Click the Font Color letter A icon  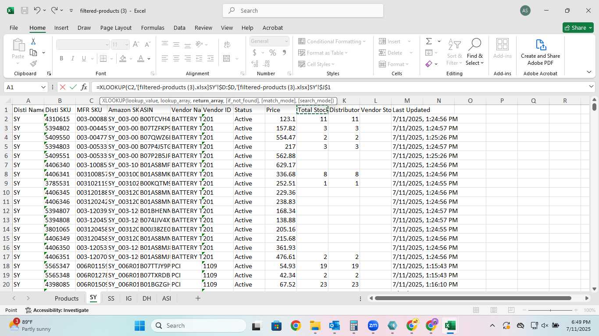point(141,58)
